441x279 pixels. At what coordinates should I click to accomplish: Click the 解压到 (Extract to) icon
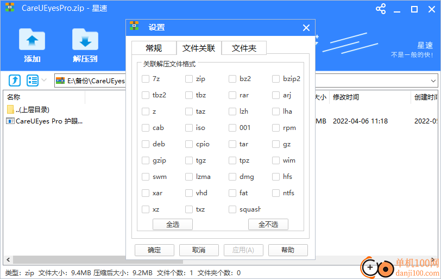tap(85, 40)
